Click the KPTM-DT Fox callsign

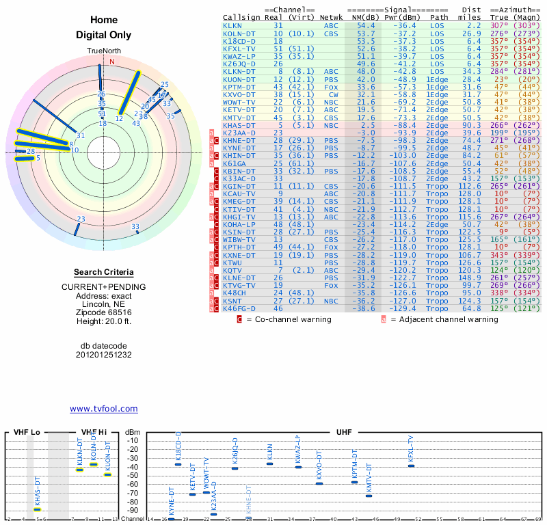[239, 87]
